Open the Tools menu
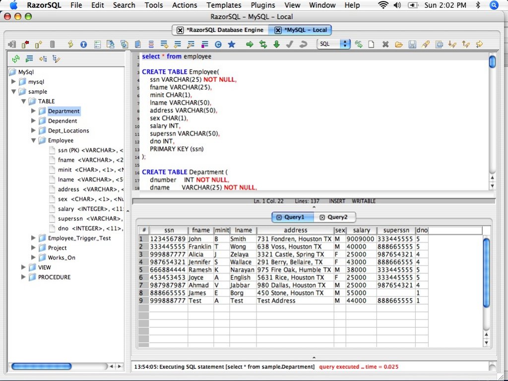This screenshot has height=381, width=508. [154, 5]
